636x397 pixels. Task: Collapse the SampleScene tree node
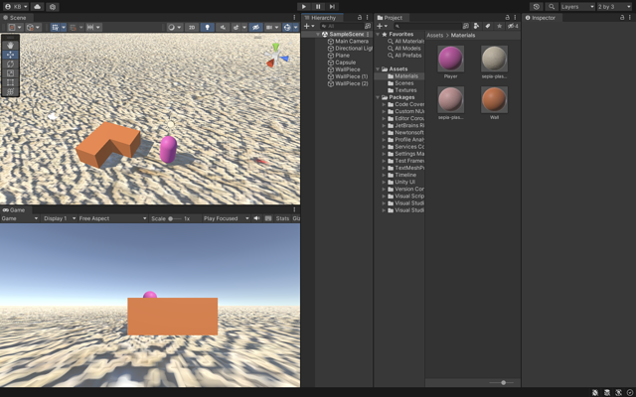click(x=318, y=35)
